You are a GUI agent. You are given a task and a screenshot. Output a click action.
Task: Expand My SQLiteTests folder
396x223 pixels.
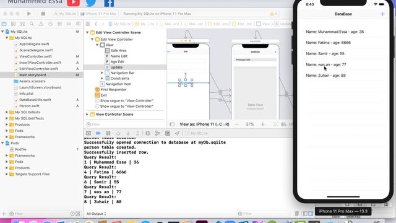[7, 112]
